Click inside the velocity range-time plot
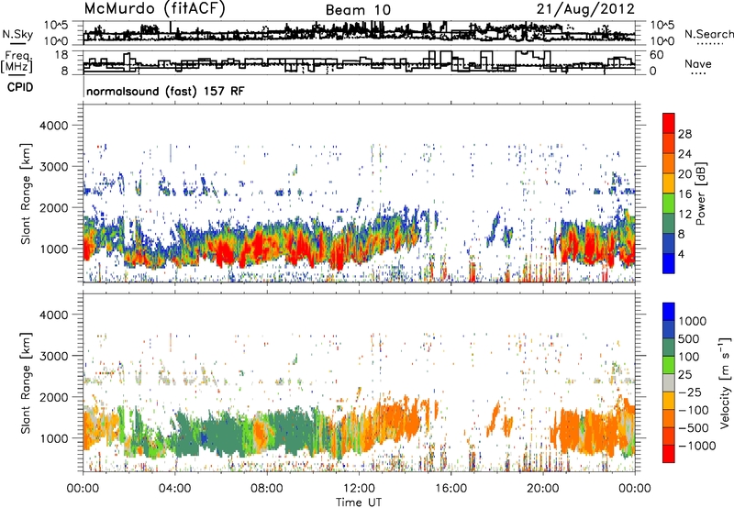 (x=359, y=382)
